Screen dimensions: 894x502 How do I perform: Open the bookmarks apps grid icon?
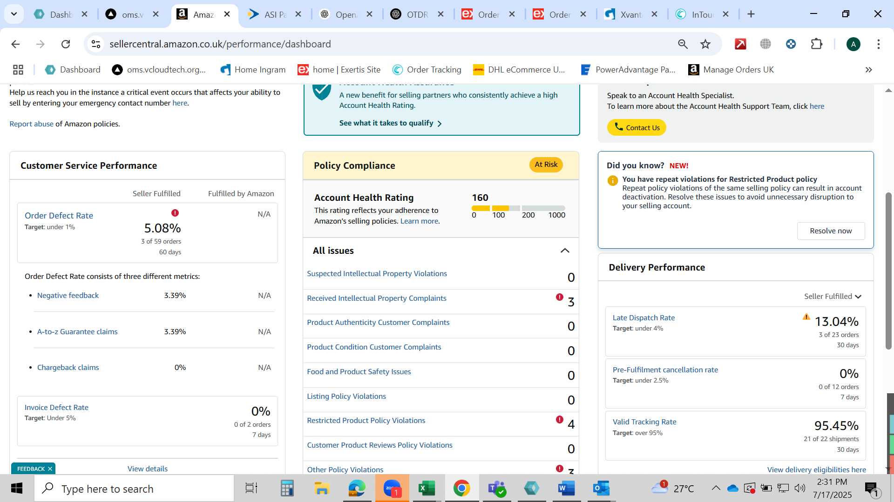(18, 70)
